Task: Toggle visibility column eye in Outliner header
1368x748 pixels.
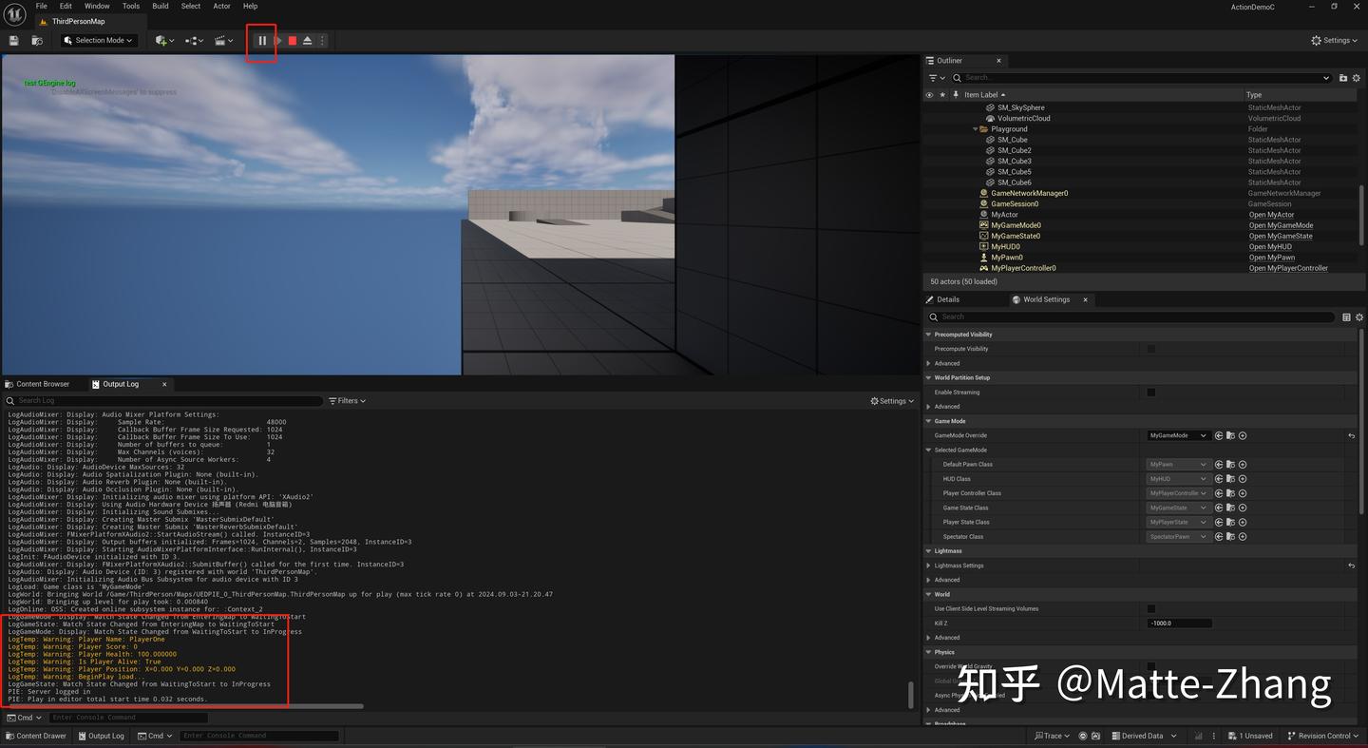Action: [x=928, y=94]
